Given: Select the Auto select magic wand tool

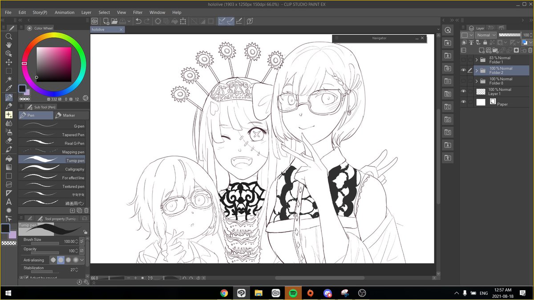Looking at the screenshot, I should click(9, 80).
